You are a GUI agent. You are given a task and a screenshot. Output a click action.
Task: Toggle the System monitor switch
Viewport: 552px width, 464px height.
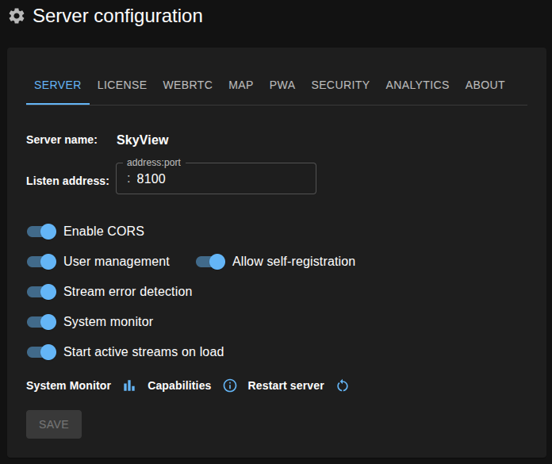(41, 322)
